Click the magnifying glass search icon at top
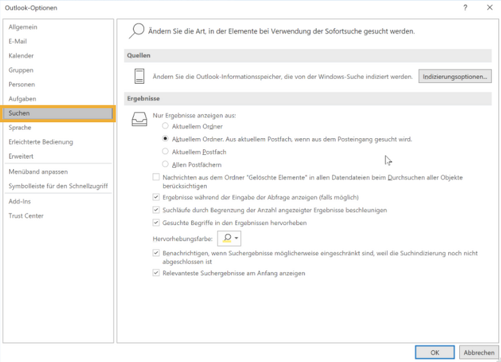The height and width of the screenshot is (362, 501). pyautogui.click(x=136, y=31)
